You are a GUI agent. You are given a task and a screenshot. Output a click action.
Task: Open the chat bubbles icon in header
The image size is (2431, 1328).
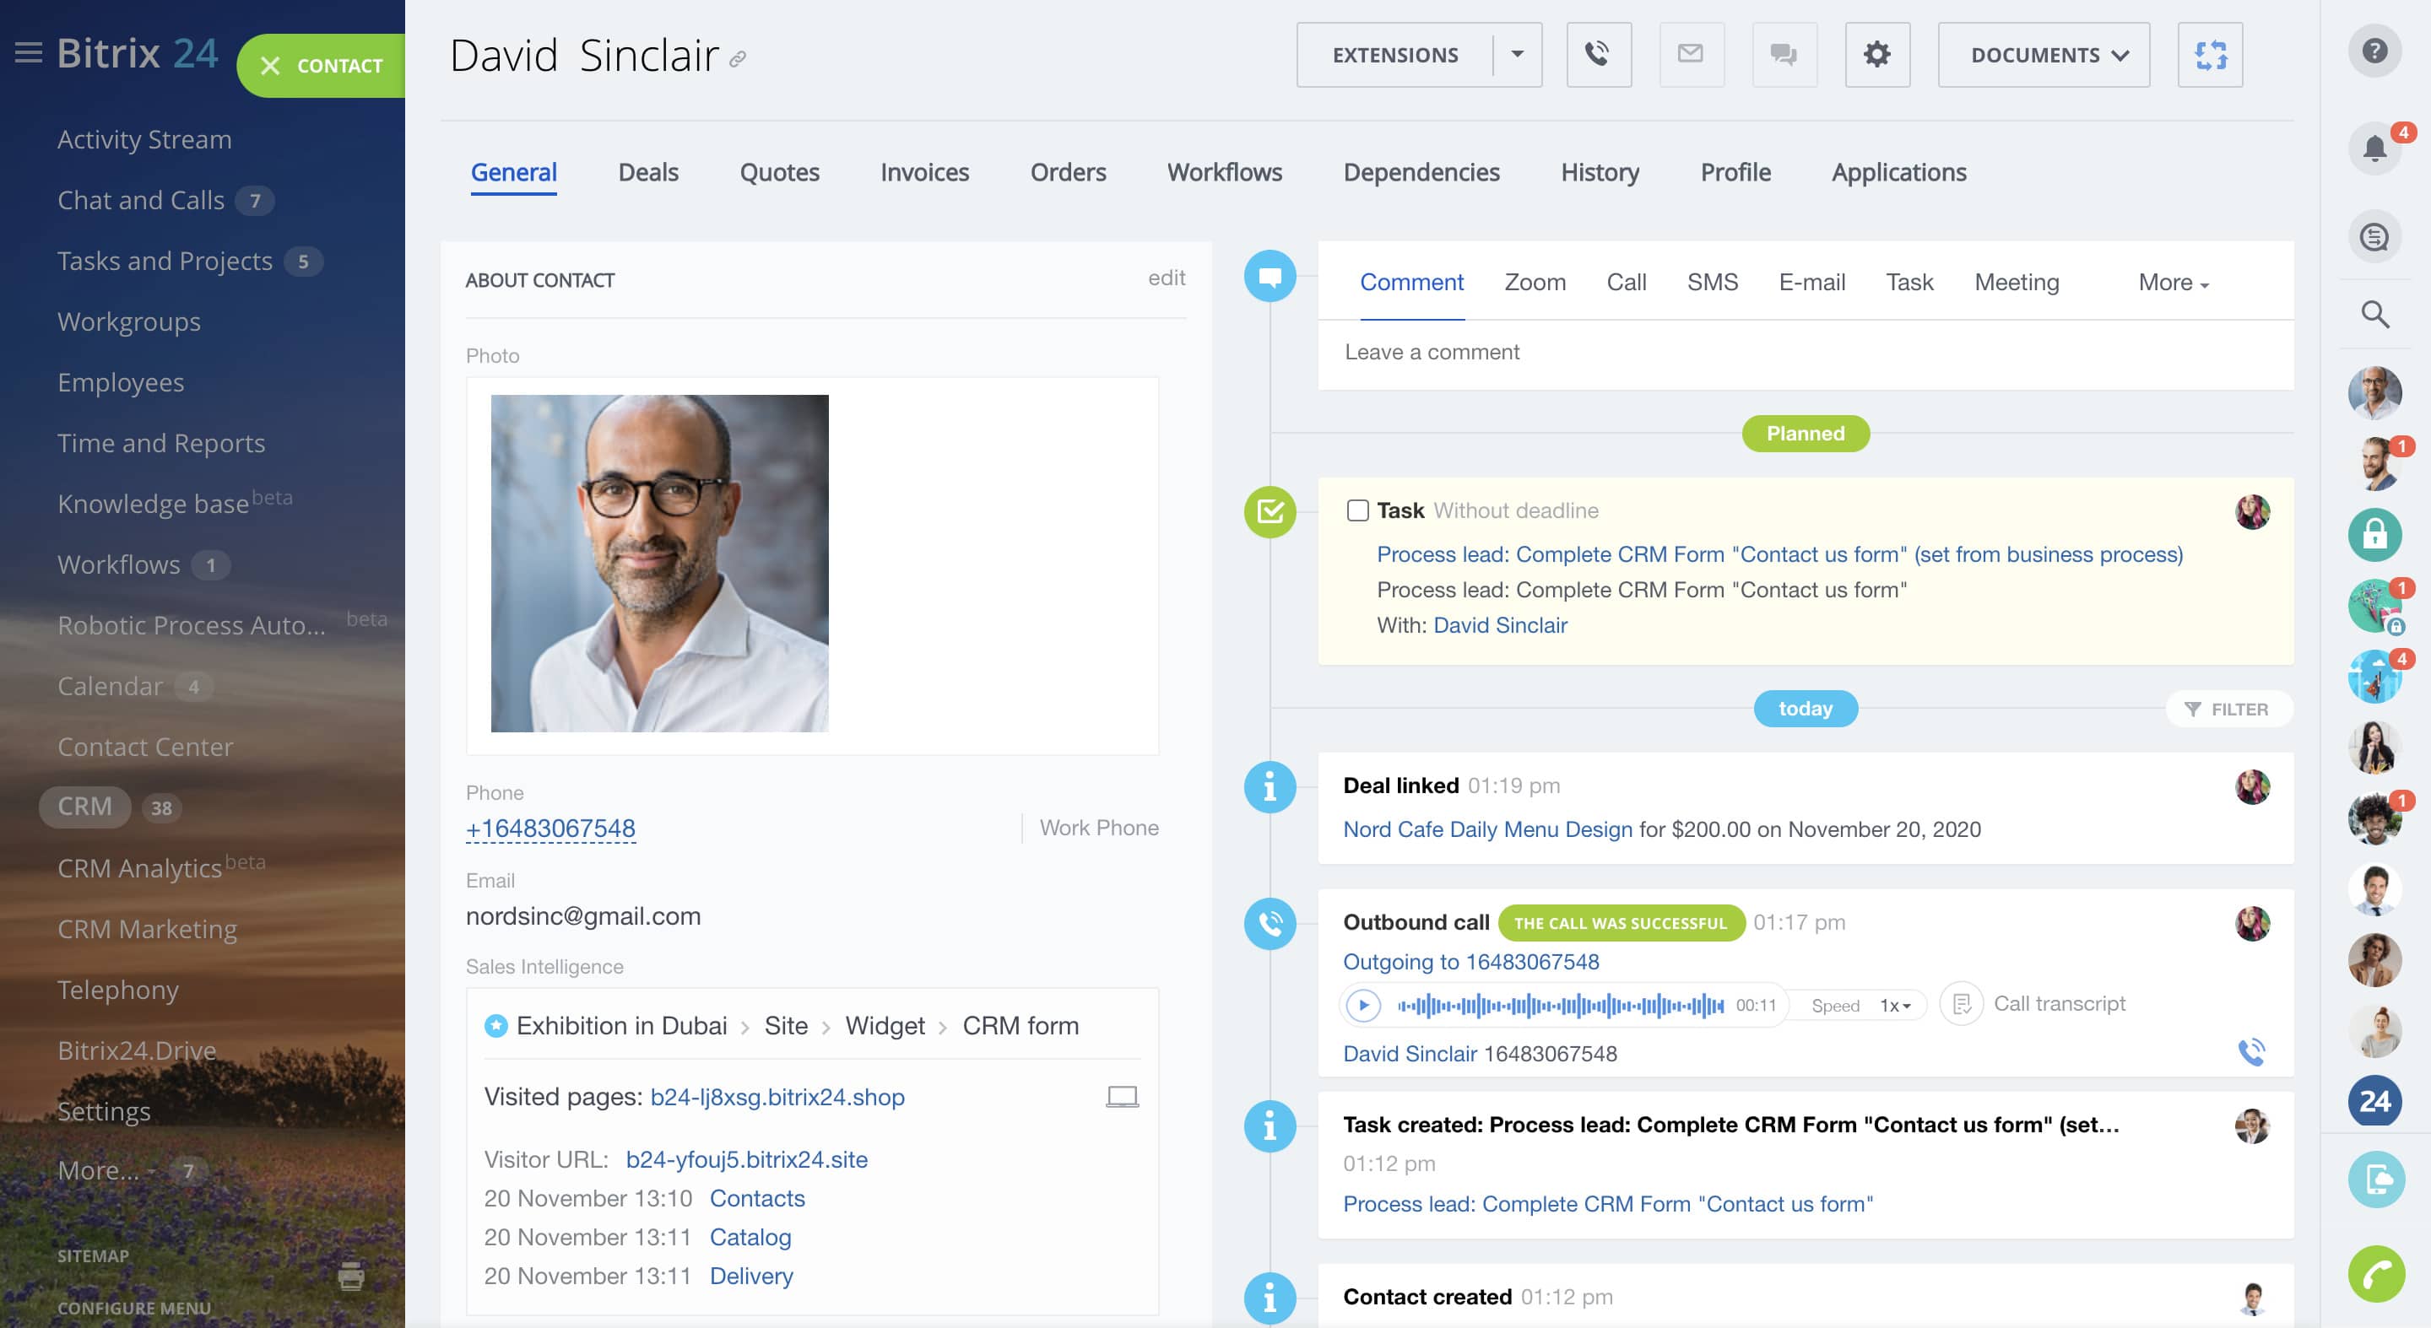click(1783, 55)
